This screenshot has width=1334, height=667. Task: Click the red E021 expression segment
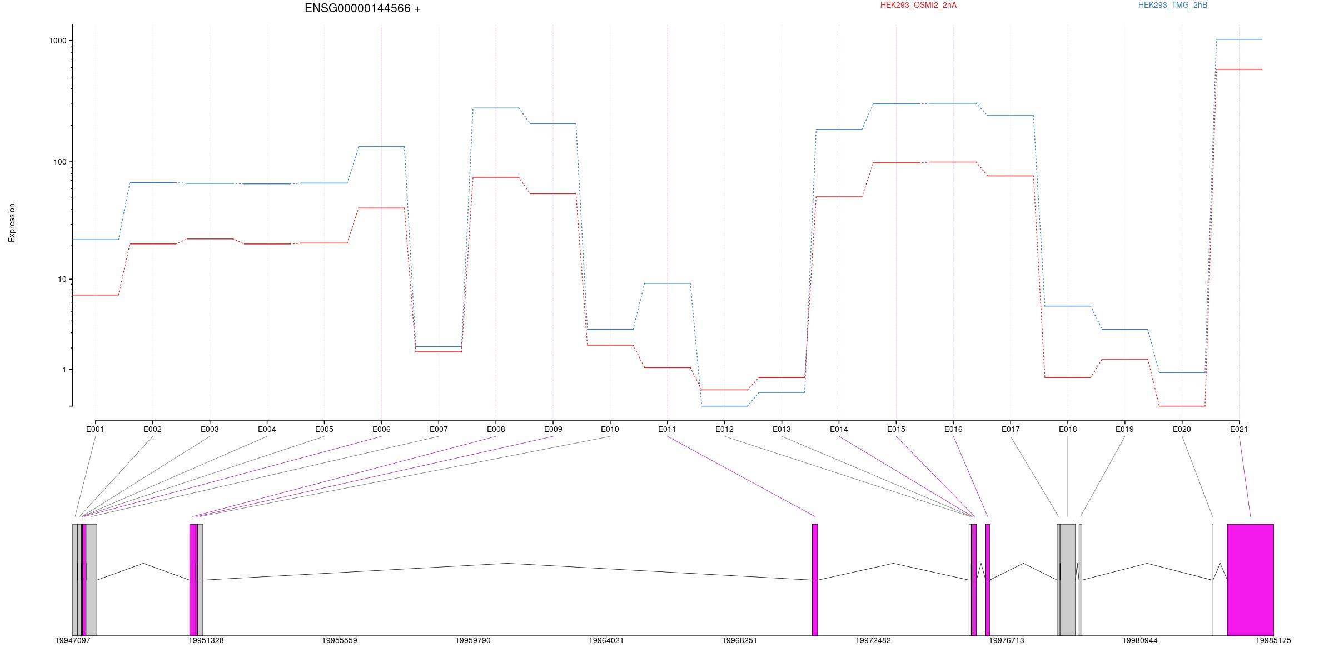pyautogui.click(x=1239, y=69)
